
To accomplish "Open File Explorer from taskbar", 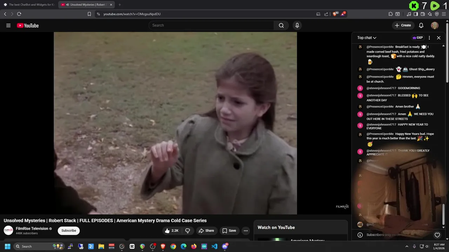I will point(101,246).
